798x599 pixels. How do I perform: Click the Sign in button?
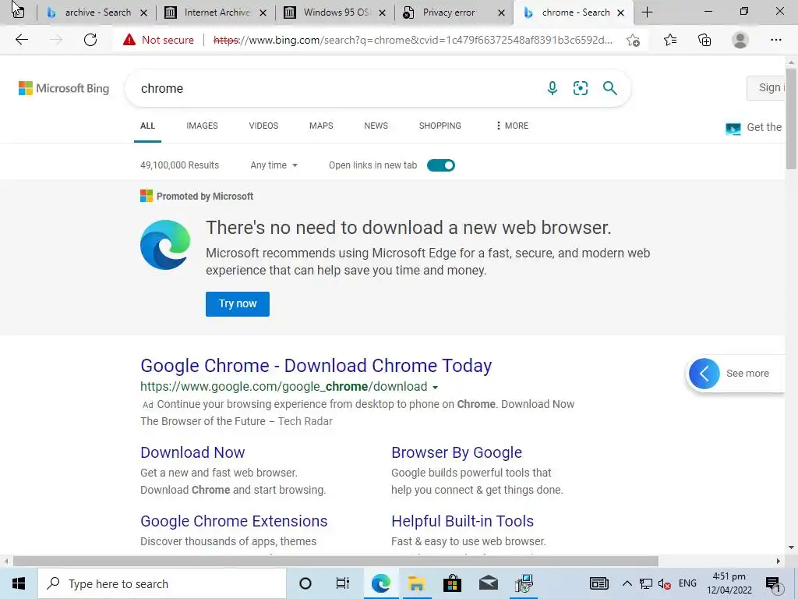766,87
